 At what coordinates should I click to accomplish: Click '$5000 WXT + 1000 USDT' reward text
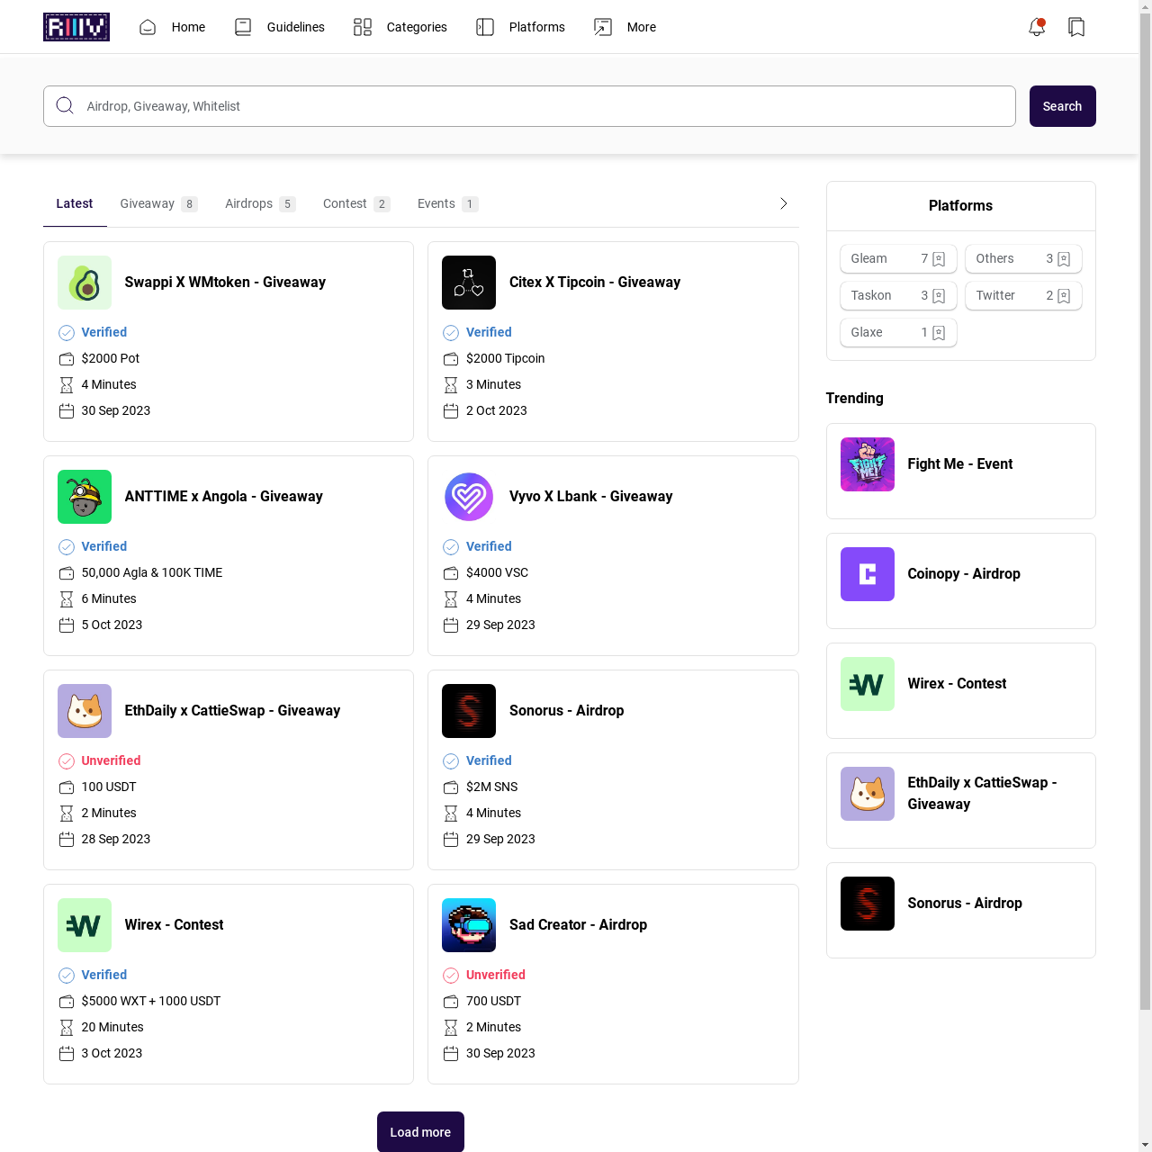pos(151,1002)
